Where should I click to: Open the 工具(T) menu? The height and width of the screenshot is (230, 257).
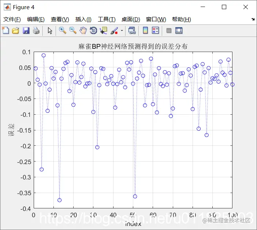pos(107,19)
